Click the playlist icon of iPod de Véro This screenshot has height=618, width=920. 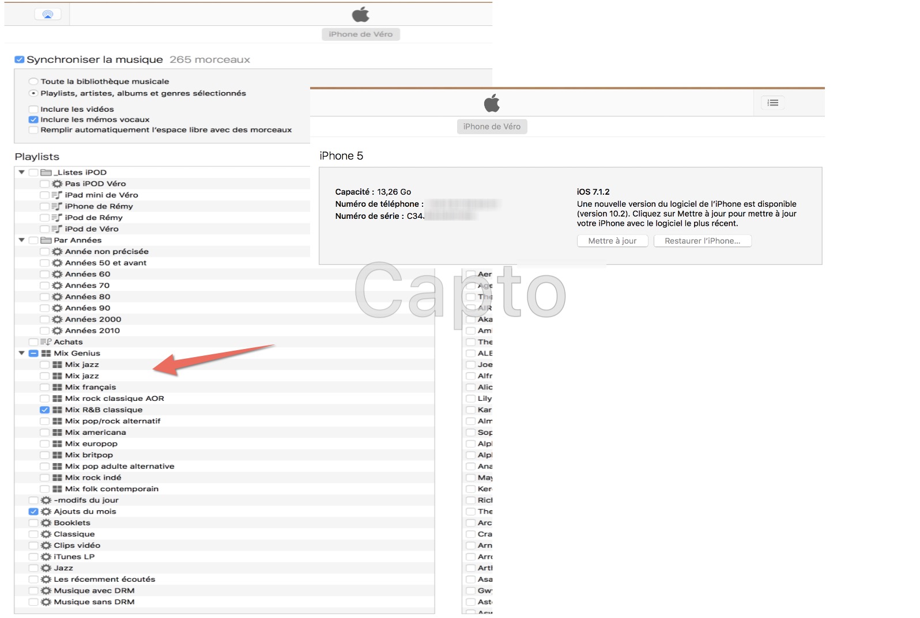[57, 229]
